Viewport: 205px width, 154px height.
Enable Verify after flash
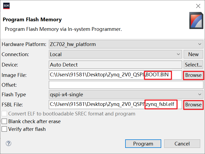coord(4,129)
